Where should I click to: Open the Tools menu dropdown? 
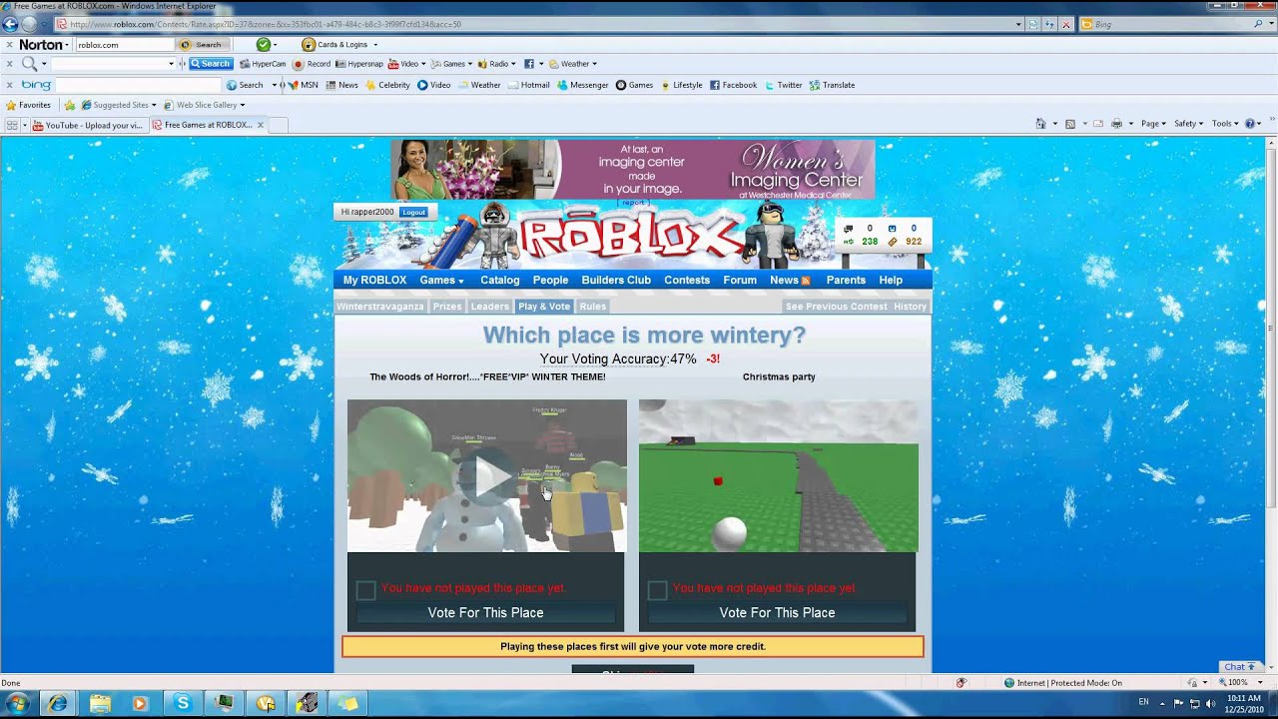coord(1225,124)
